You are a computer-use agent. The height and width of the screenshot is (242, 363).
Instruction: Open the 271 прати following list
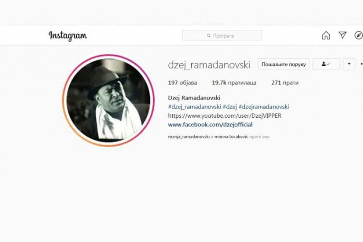285,83
